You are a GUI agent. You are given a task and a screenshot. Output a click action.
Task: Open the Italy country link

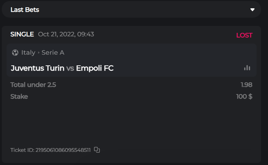(28, 53)
